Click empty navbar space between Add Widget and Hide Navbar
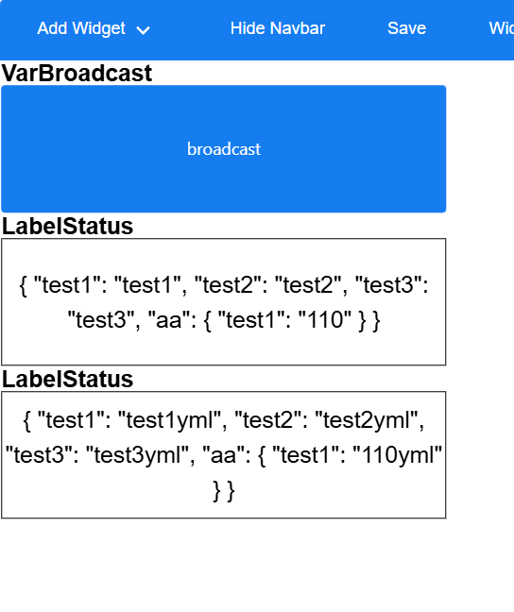 (190, 28)
